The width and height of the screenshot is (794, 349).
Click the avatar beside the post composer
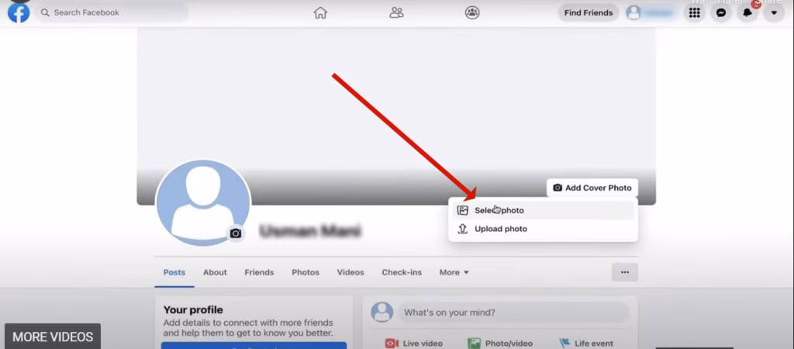[x=382, y=313]
